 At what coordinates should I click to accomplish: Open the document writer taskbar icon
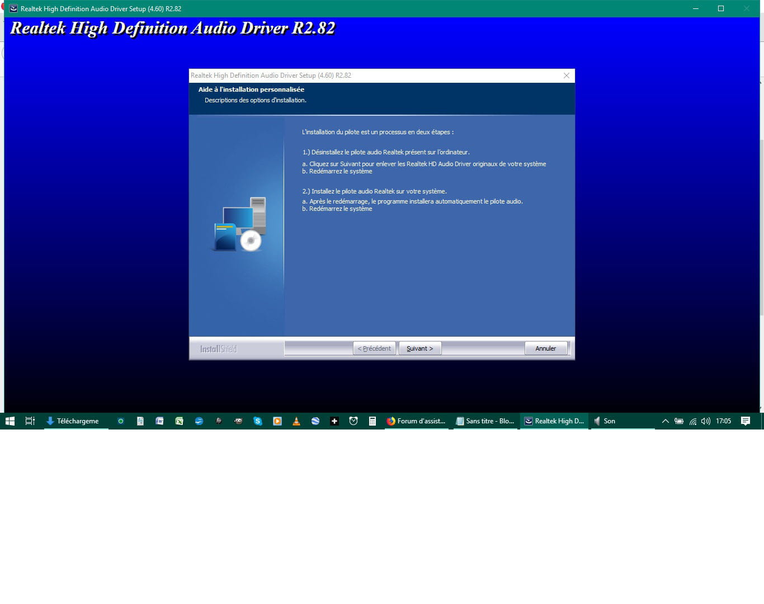140,421
